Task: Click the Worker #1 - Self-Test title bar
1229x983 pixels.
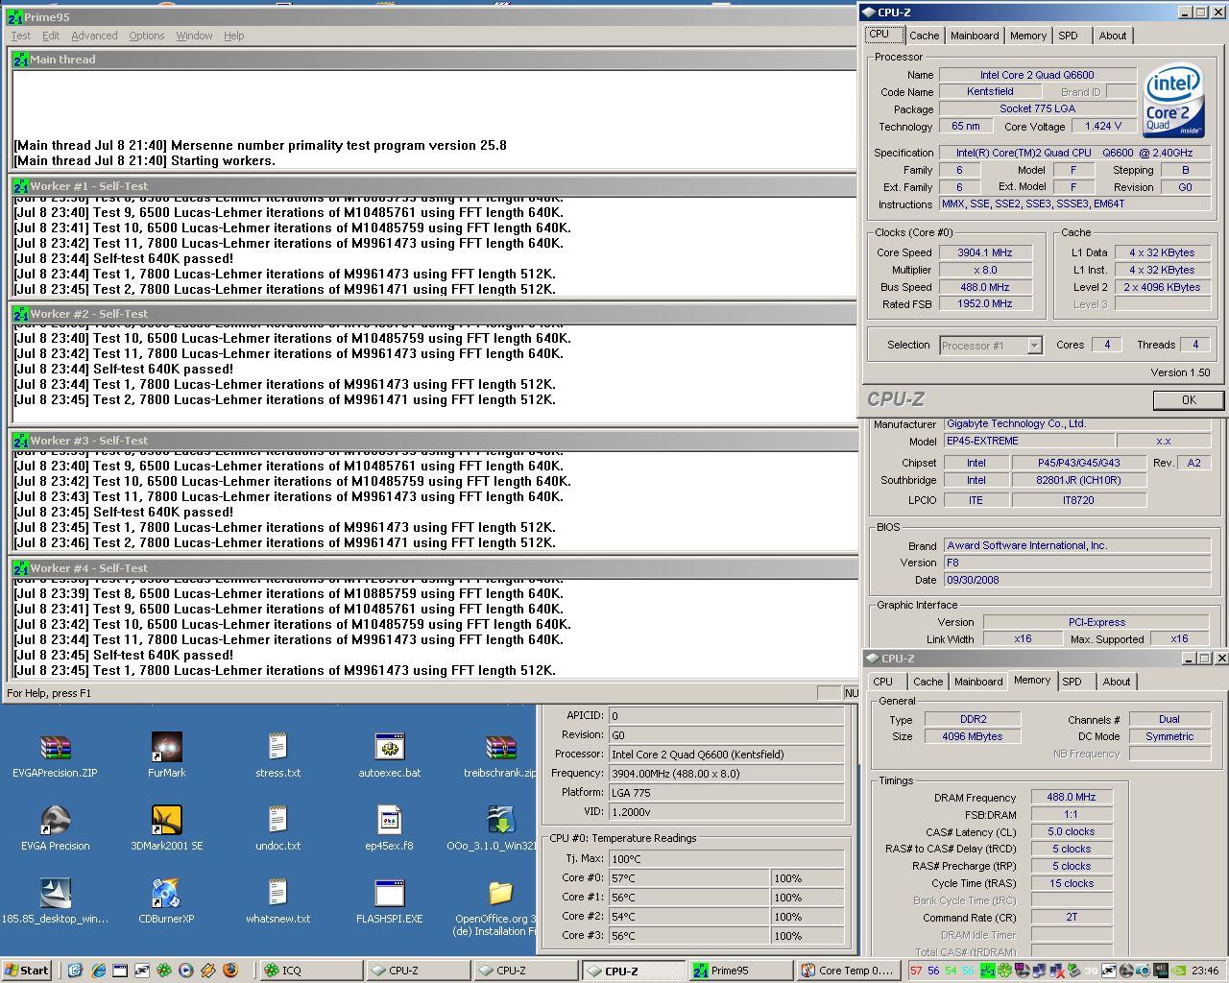Action: (434, 186)
